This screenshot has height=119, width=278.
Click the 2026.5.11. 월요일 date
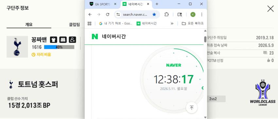[x=174, y=89]
